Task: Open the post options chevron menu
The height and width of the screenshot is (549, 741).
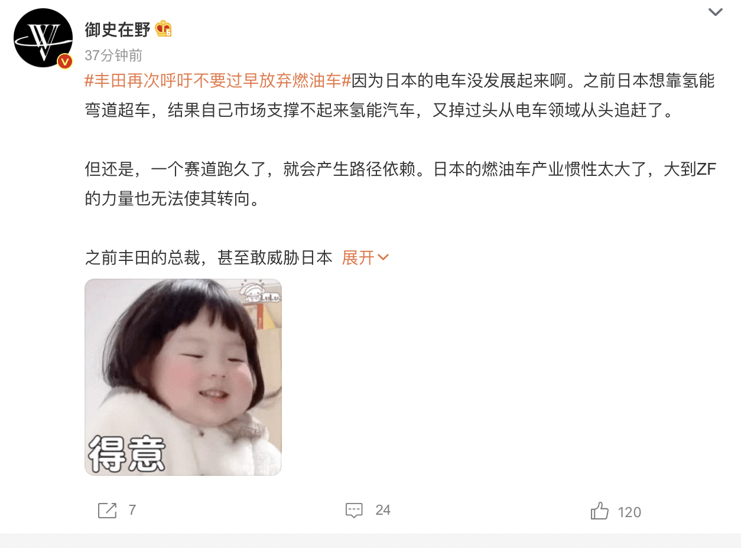Action: click(715, 12)
